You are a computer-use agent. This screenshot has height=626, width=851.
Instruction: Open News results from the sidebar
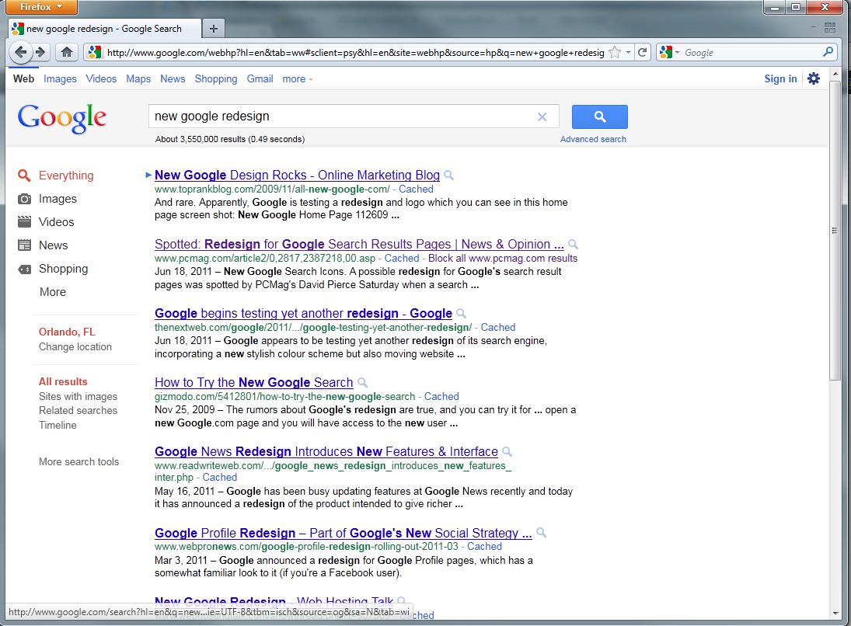tap(53, 245)
